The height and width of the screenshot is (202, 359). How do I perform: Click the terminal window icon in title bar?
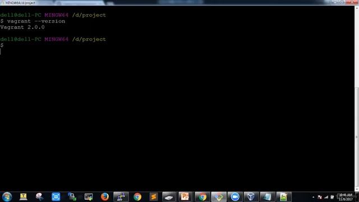tap(2, 2)
